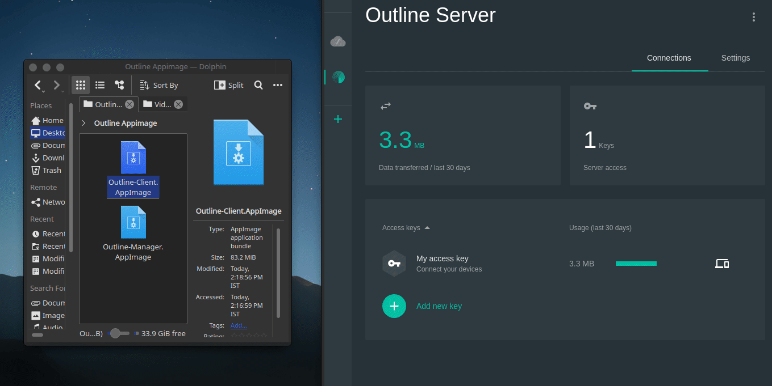
Task: Select the data transferred arrows icon
Action: click(386, 105)
